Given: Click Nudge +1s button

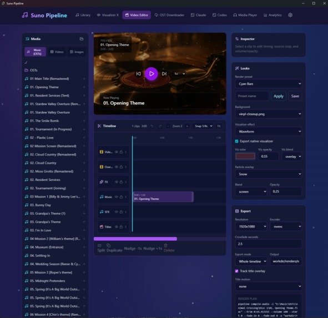Looking at the screenshot, I should [153, 248].
